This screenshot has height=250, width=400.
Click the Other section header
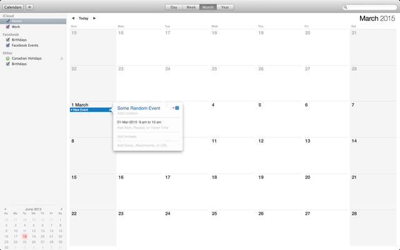point(7,53)
